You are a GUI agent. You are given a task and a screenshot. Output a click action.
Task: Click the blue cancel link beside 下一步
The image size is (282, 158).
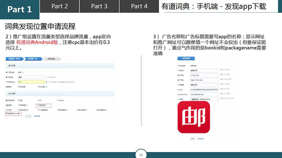37,116
